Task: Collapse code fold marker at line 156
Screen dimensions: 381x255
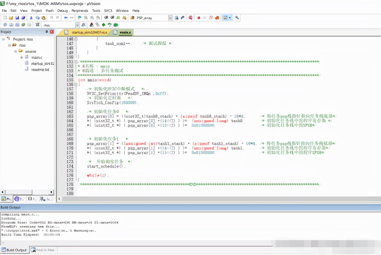Action: point(76,85)
